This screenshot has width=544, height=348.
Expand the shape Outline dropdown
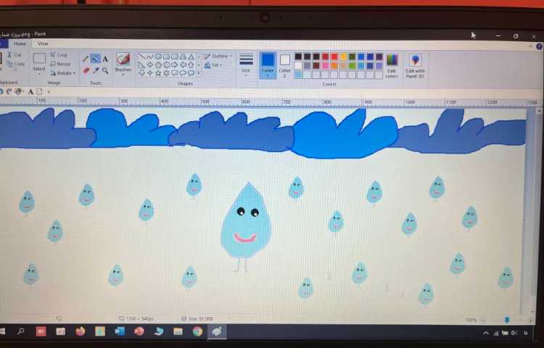217,56
